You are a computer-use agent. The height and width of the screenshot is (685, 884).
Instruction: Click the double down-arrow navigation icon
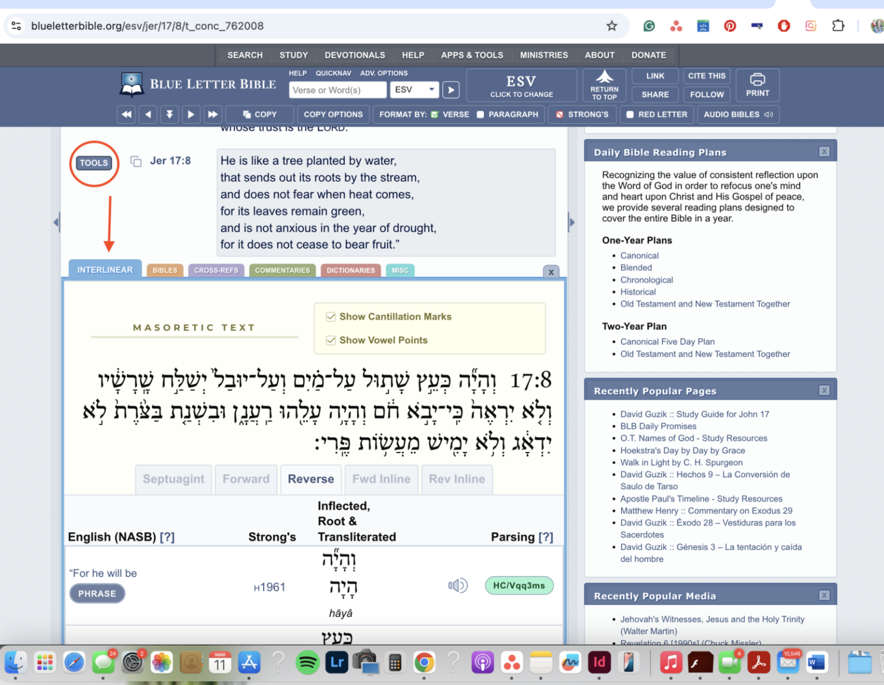169,115
